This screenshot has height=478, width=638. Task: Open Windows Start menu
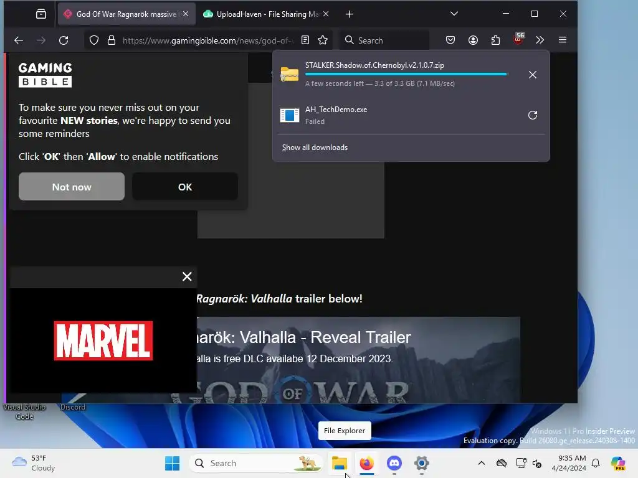coord(173,463)
